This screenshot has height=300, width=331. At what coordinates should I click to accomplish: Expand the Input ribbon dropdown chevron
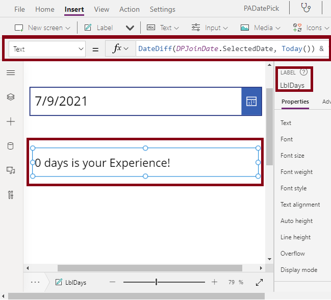(225, 28)
